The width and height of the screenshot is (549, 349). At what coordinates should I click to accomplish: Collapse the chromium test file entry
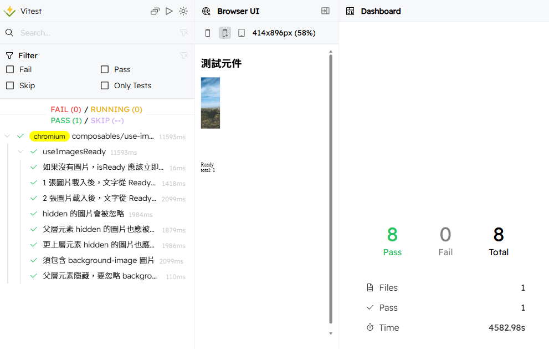point(7,136)
